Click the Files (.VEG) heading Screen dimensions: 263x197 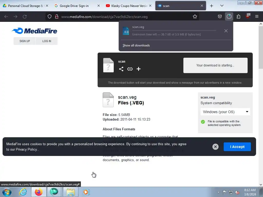131,103
